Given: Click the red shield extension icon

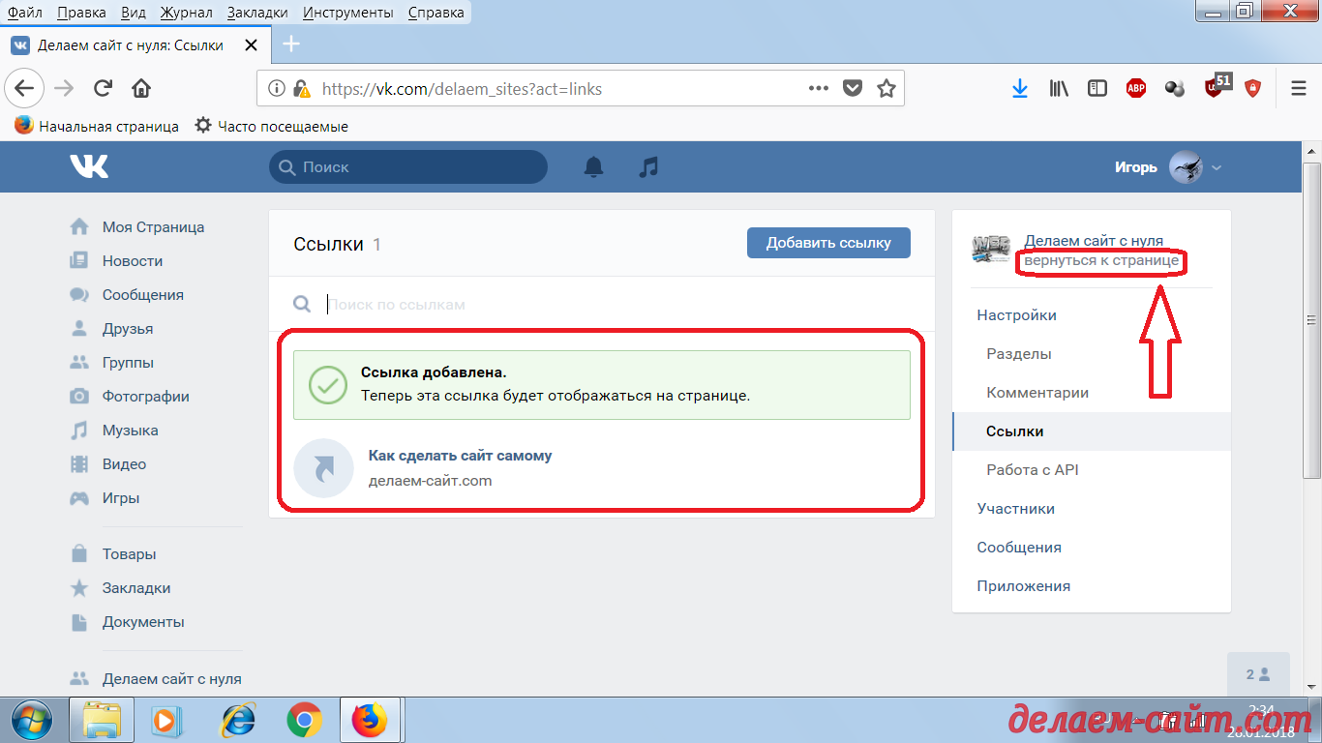Looking at the screenshot, I should coord(1253,89).
